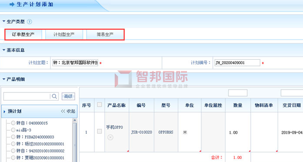Collapse the 基本信息 section
303x162 pixels.
click(x=3, y=50)
